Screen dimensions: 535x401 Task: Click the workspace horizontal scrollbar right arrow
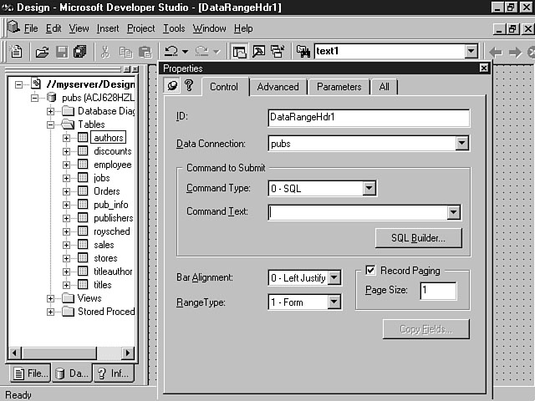[x=128, y=353]
